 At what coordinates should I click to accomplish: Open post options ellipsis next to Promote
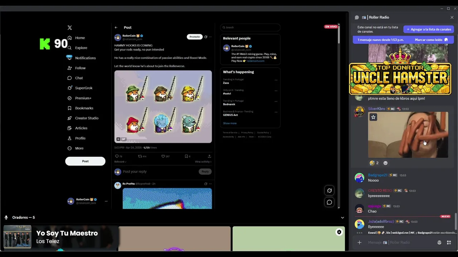coord(210,37)
